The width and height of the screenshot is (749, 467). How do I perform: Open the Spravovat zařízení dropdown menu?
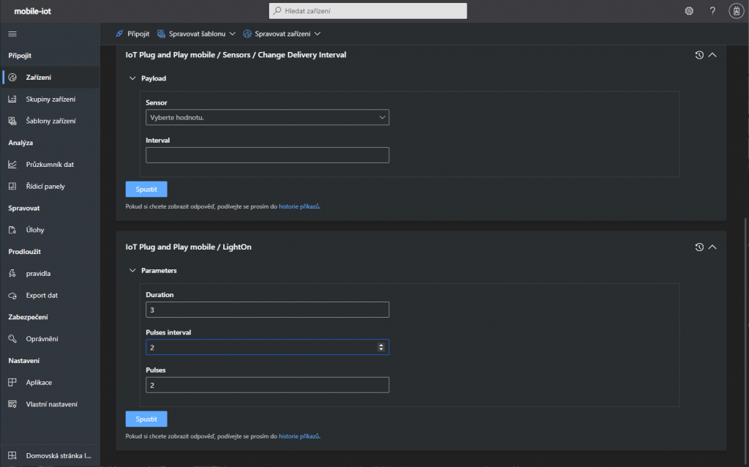click(282, 34)
